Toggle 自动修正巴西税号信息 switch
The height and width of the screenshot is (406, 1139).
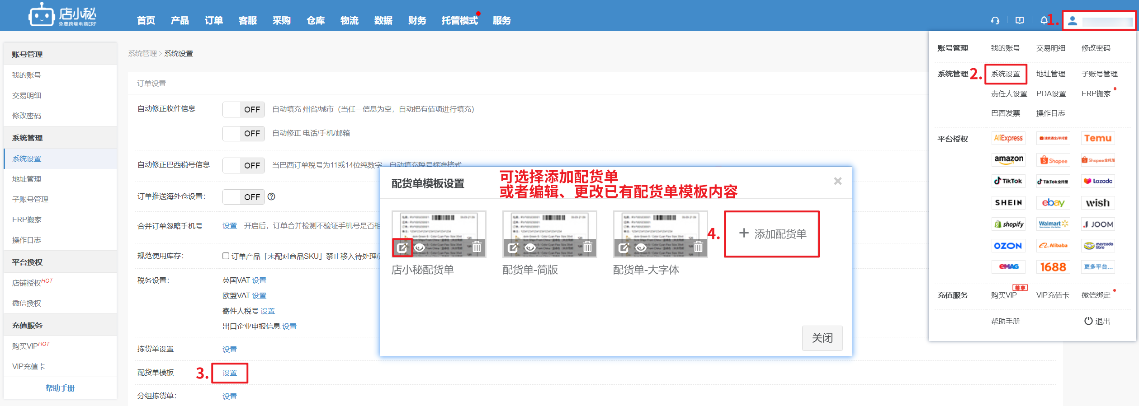coord(243,165)
